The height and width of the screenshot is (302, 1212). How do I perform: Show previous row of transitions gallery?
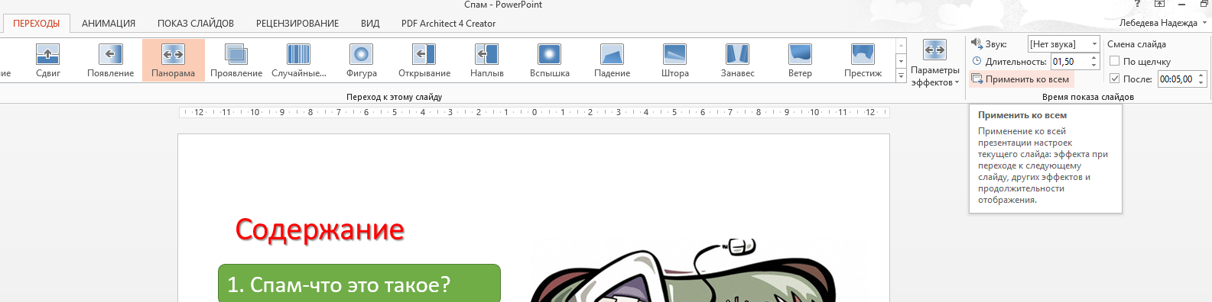point(901,46)
